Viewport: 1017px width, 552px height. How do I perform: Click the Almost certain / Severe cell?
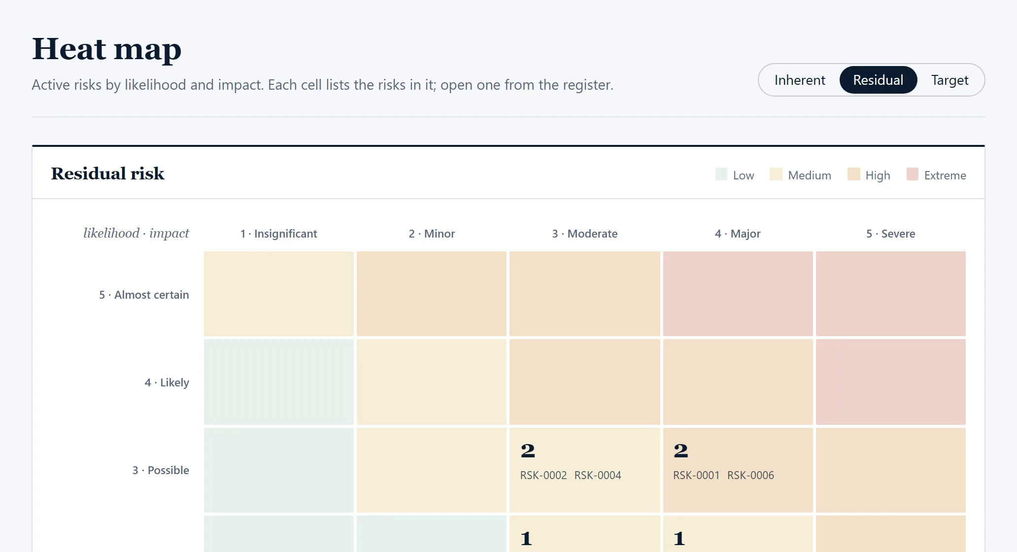pos(891,294)
